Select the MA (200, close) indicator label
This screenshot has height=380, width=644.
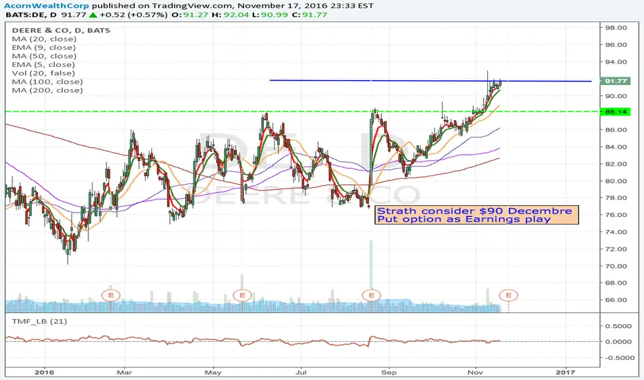click(x=47, y=91)
